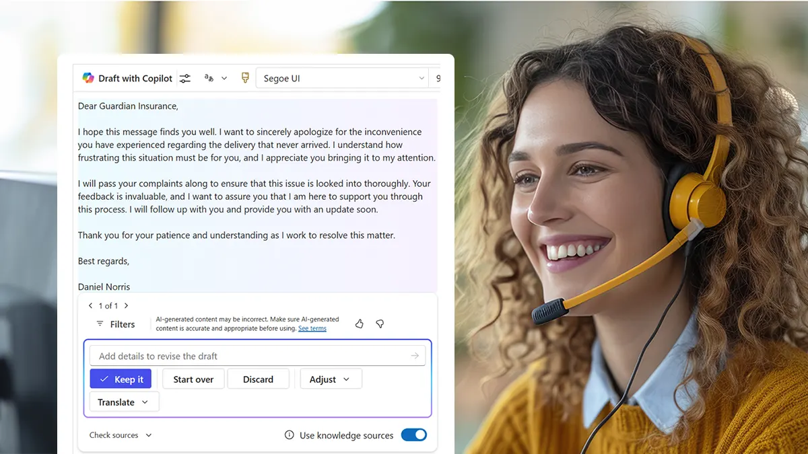The image size is (808, 454).
Task: Focus the Add details to revise field
Action: coord(257,356)
